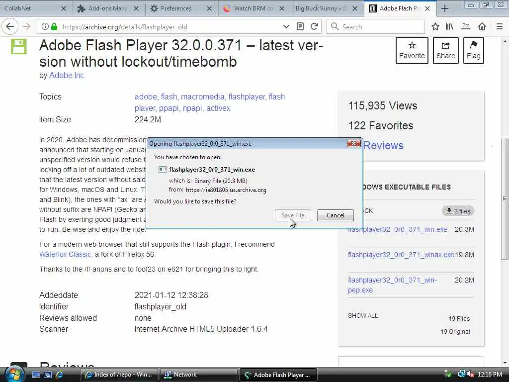The width and height of the screenshot is (509, 382).
Task: Click the page vertical scrollbar thumb
Action: pyautogui.click(x=505, y=199)
